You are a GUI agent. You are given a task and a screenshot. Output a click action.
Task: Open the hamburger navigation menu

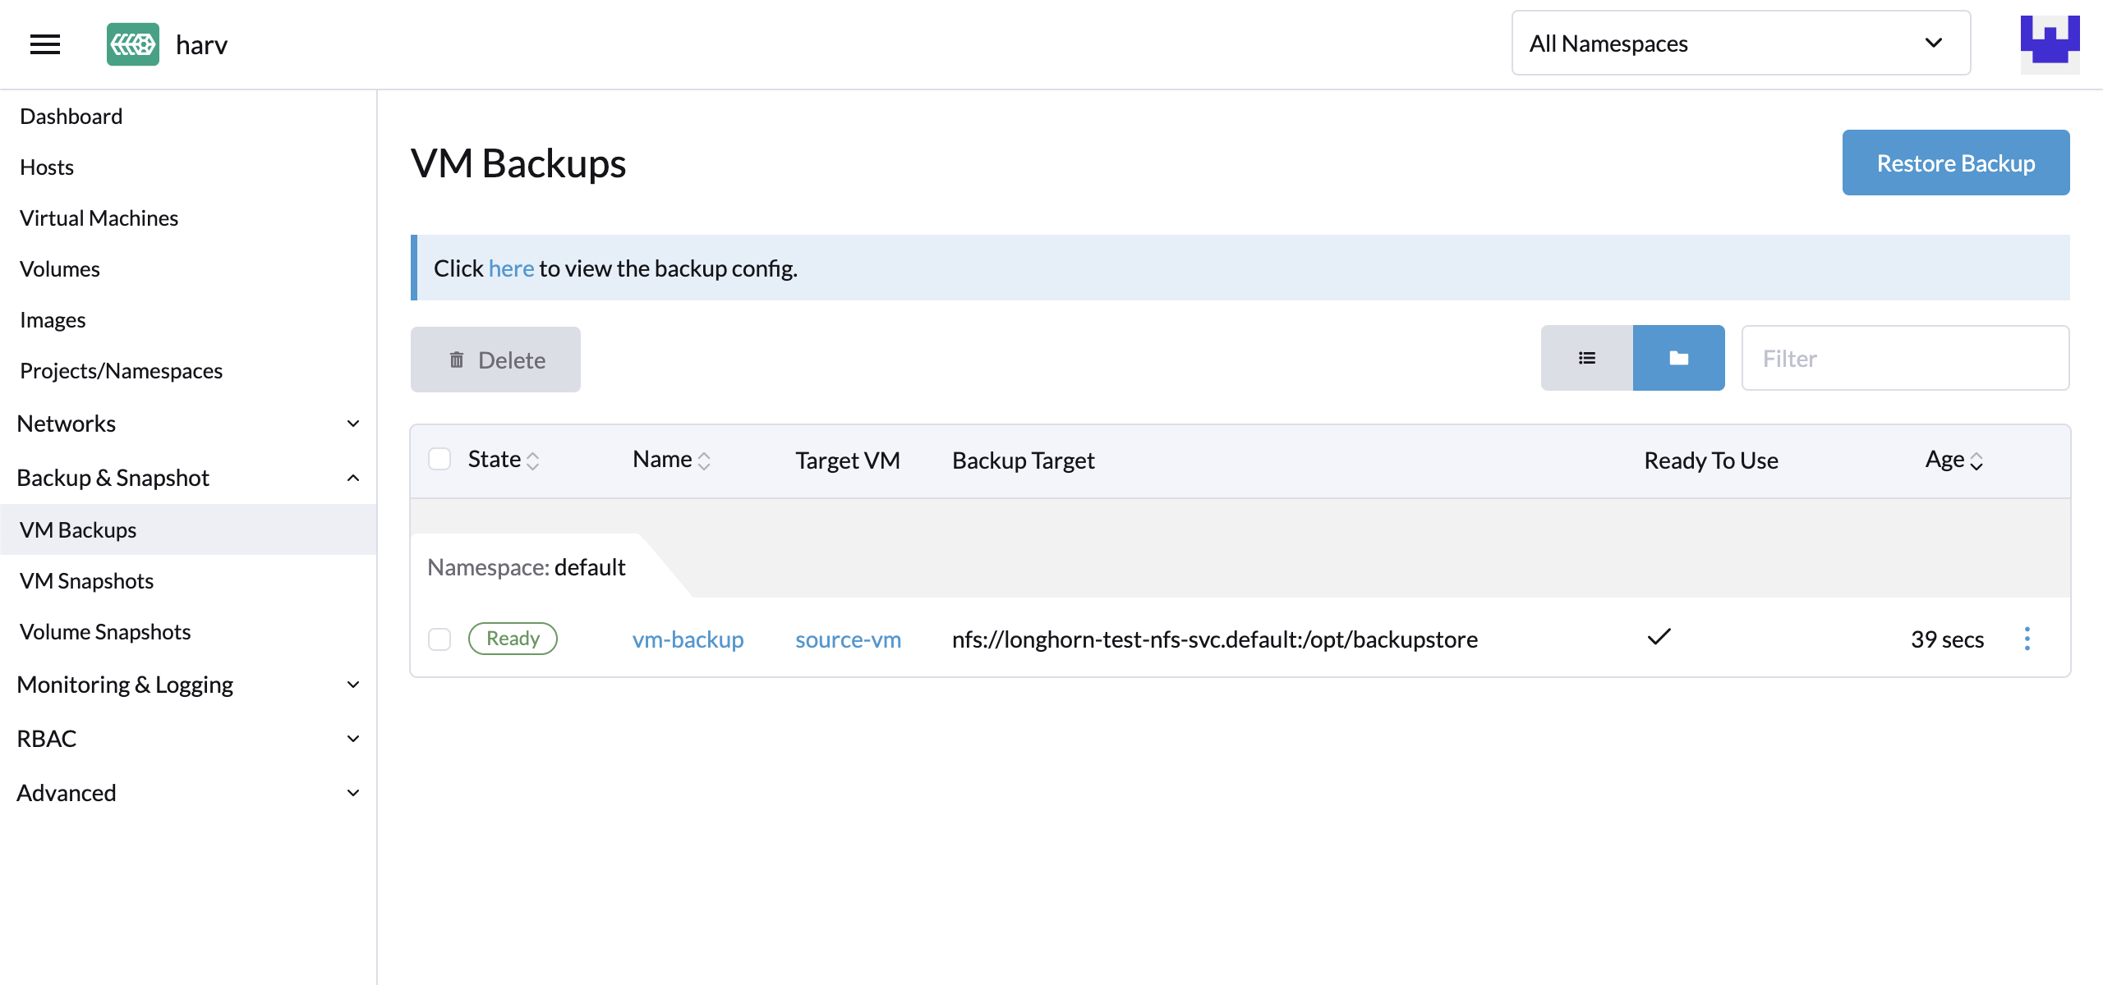pos(45,44)
